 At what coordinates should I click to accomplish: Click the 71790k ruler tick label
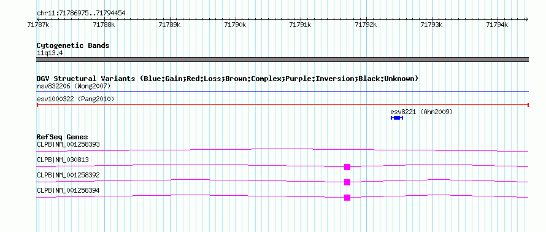coord(235,25)
